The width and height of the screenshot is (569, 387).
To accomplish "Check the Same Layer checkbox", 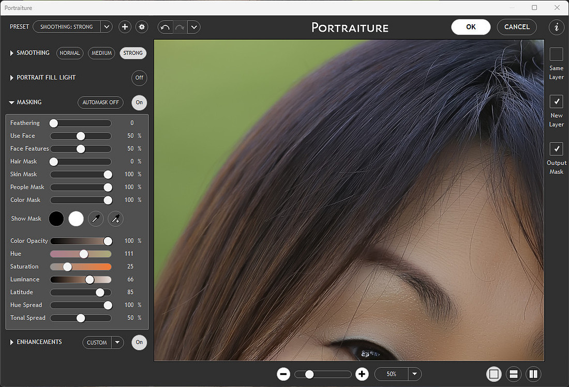I will point(556,54).
